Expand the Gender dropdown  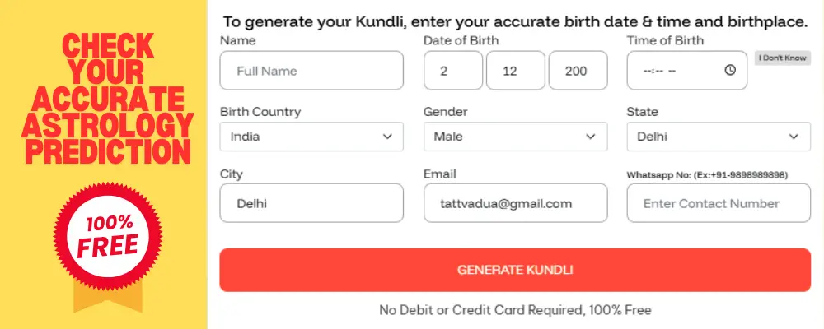pos(515,137)
